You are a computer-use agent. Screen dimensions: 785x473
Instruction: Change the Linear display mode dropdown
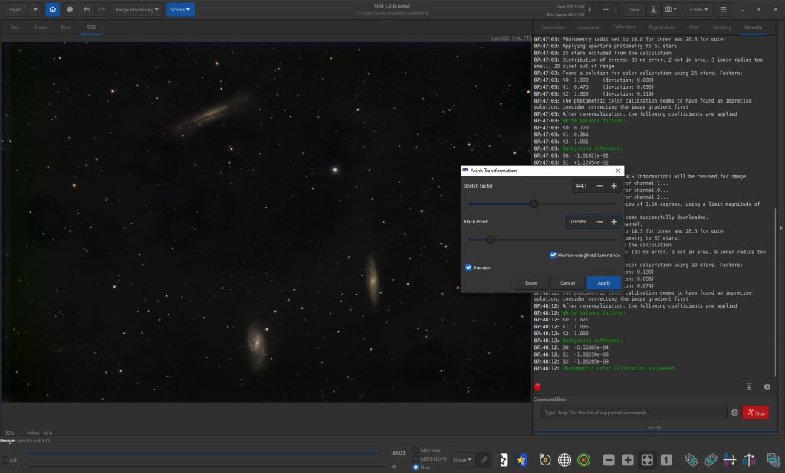462,459
